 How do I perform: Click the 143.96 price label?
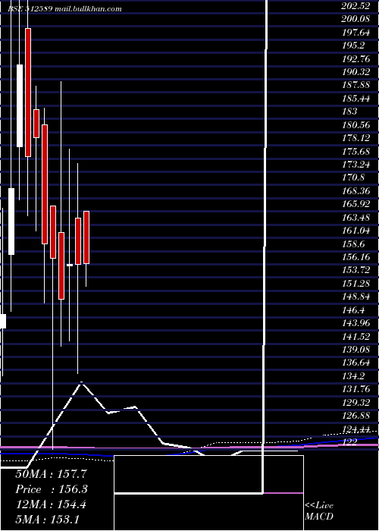tap(356, 322)
